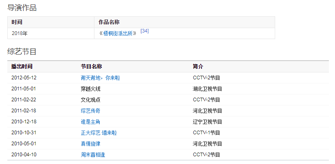Viewport: 335px width, 164px height.
Task: Click the 文化观点 program name
Action: click(x=90, y=100)
